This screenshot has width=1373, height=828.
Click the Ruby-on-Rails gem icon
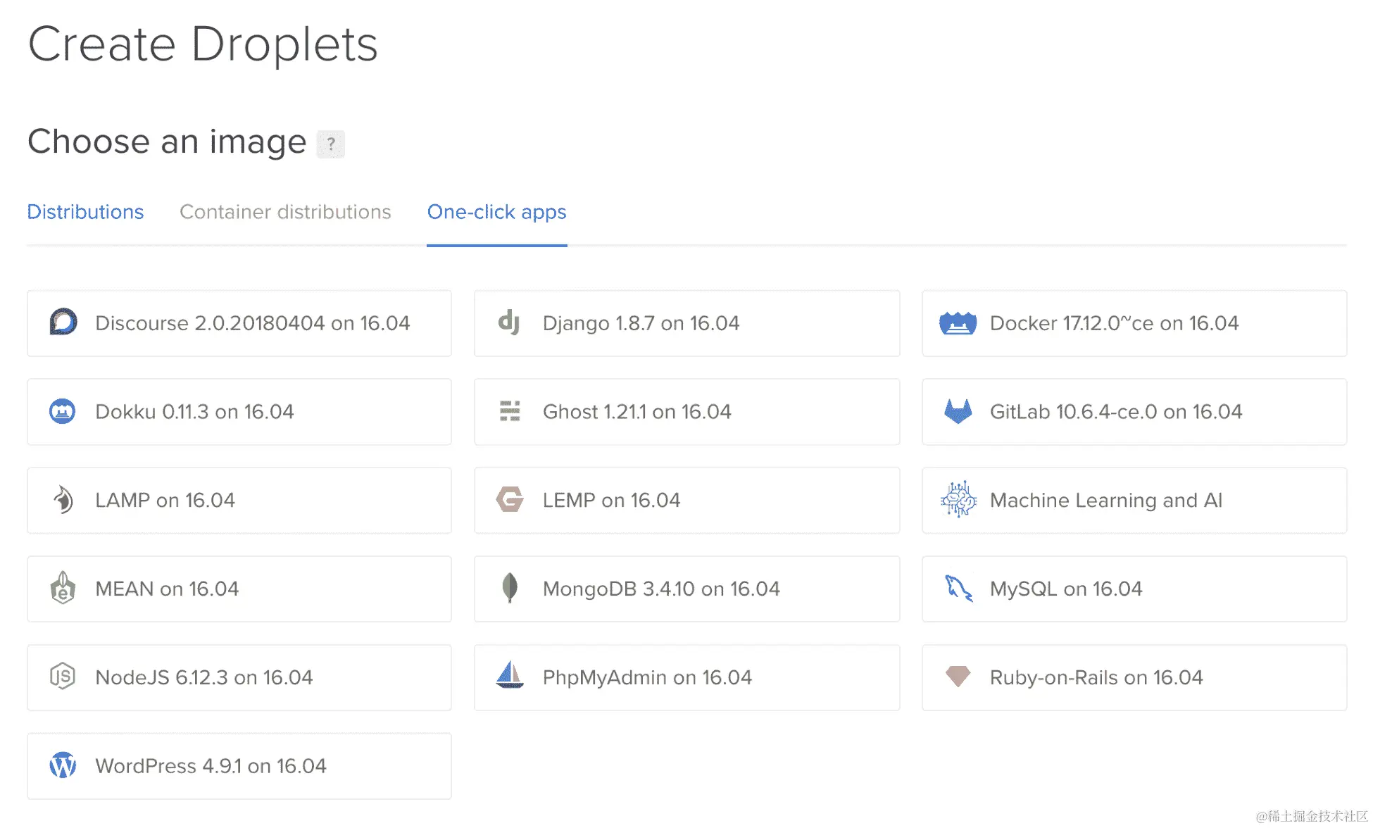(x=958, y=677)
